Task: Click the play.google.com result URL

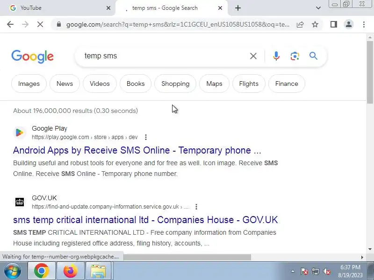Action: [85, 137]
